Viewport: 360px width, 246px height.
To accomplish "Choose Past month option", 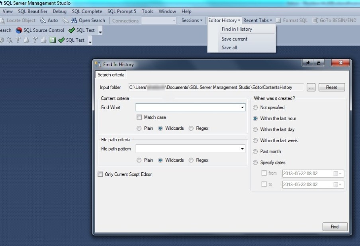I will 255,151.
